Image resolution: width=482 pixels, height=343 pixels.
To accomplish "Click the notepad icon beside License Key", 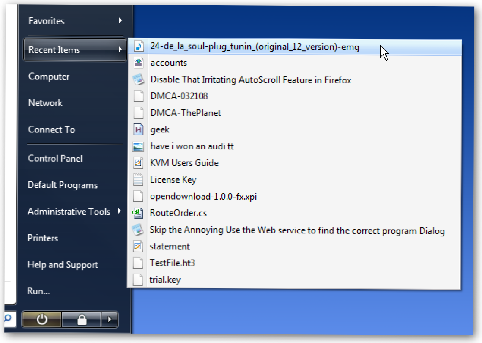I will coord(138,179).
